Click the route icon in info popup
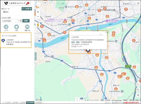The height and width of the screenshot is (104, 141). (x=100, y=34)
